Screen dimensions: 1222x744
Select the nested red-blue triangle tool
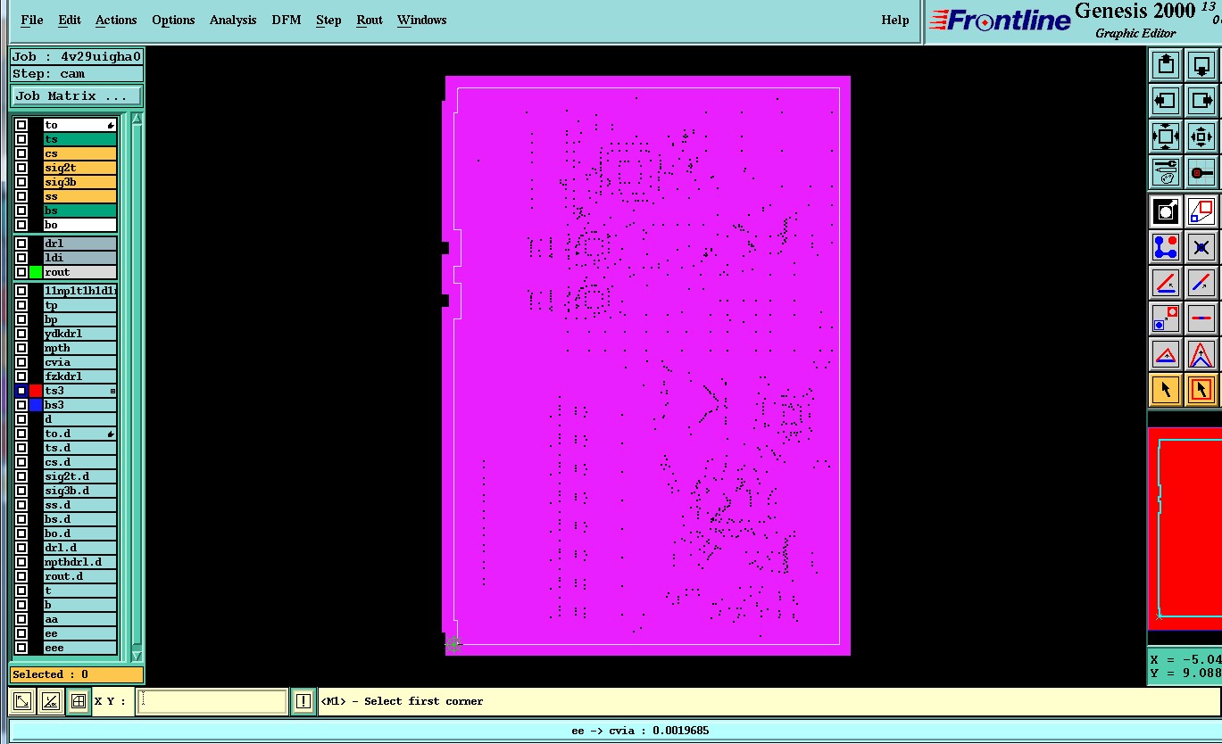point(1201,354)
